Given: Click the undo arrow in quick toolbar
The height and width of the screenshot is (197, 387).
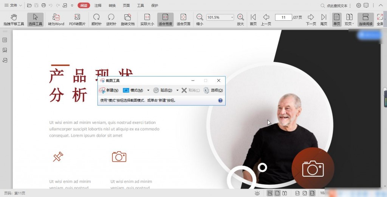Looking at the screenshot, I should click(51, 5).
